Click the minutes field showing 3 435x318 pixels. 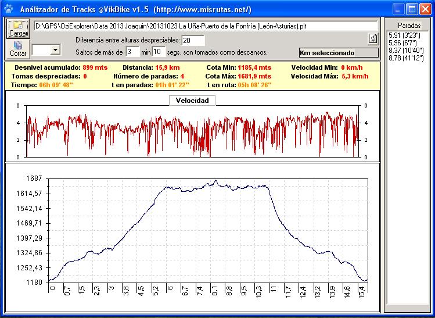coord(132,52)
